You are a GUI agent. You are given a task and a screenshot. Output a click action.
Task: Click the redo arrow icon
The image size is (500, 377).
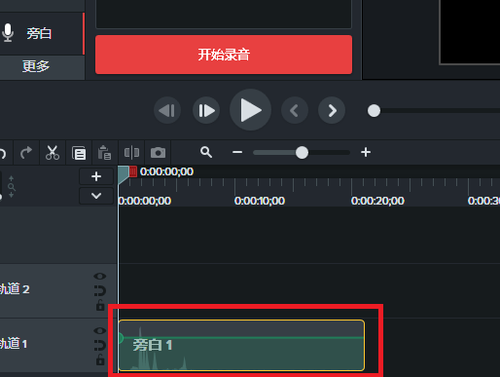click(26, 153)
